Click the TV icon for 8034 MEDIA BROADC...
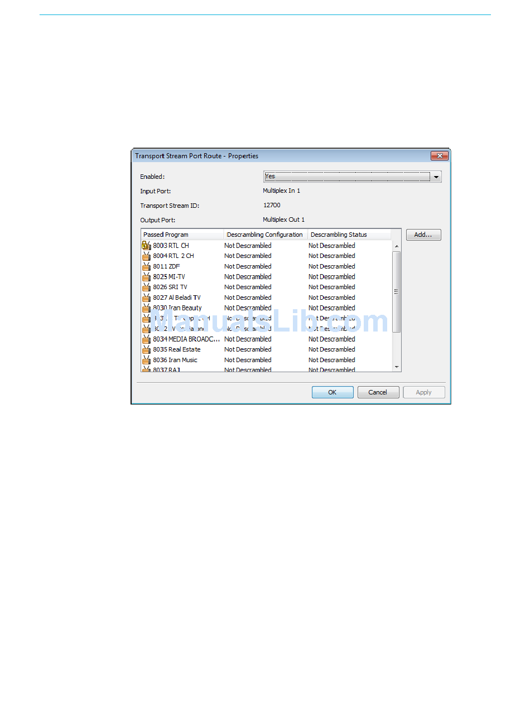The width and height of the screenshot is (530, 702). coord(146,339)
